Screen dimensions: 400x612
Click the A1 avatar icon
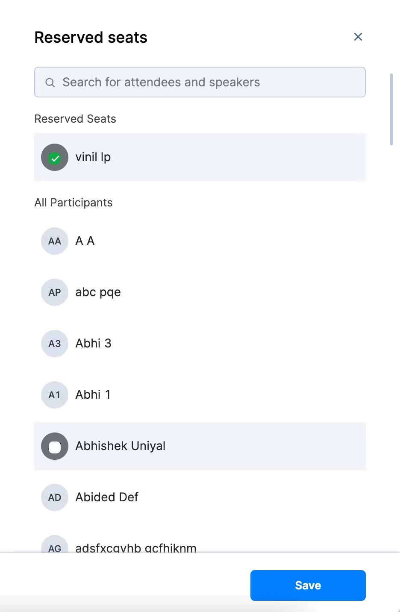click(x=55, y=395)
